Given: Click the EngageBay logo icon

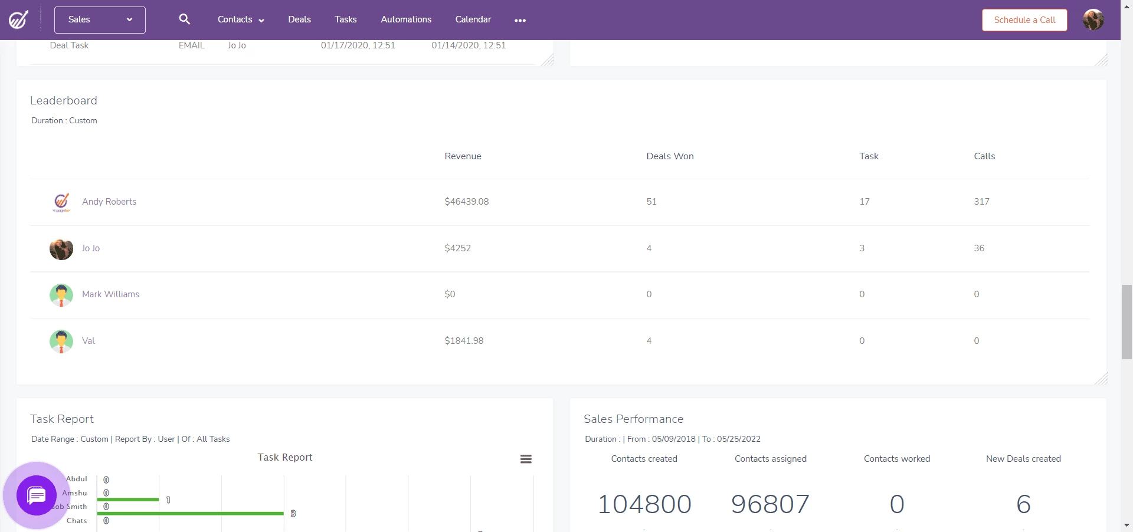Looking at the screenshot, I should click(18, 19).
